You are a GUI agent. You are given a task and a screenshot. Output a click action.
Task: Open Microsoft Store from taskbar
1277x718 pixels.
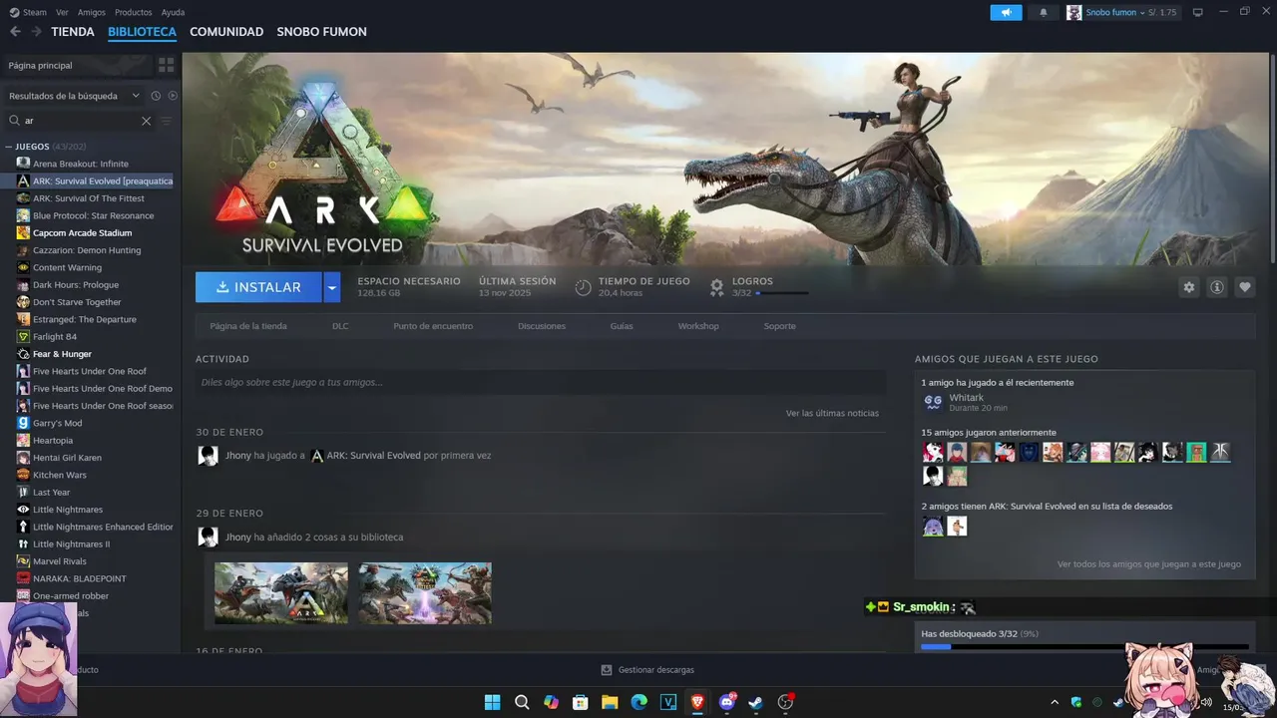click(580, 702)
